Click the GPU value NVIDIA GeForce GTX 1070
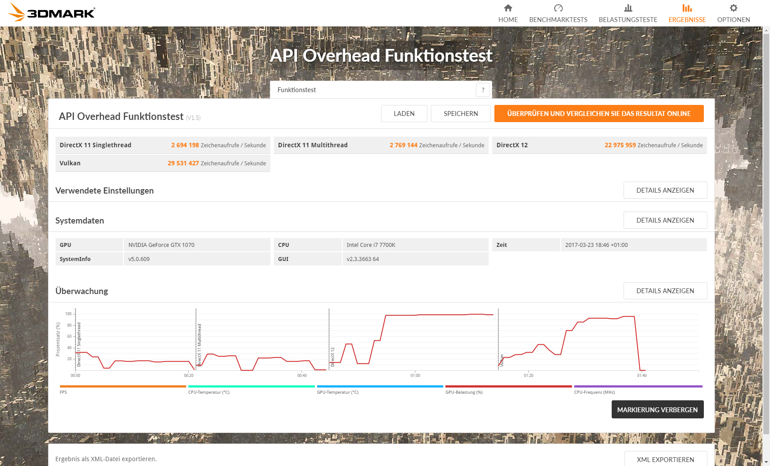Image resolution: width=770 pixels, height=466 pixels. pyautogui.click(x=161, y=245)
